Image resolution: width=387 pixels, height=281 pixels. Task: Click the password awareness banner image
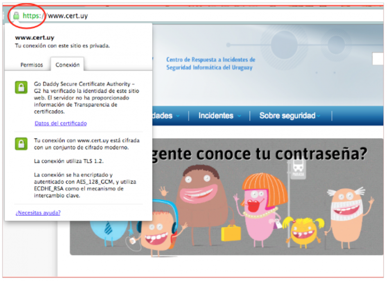226,197
